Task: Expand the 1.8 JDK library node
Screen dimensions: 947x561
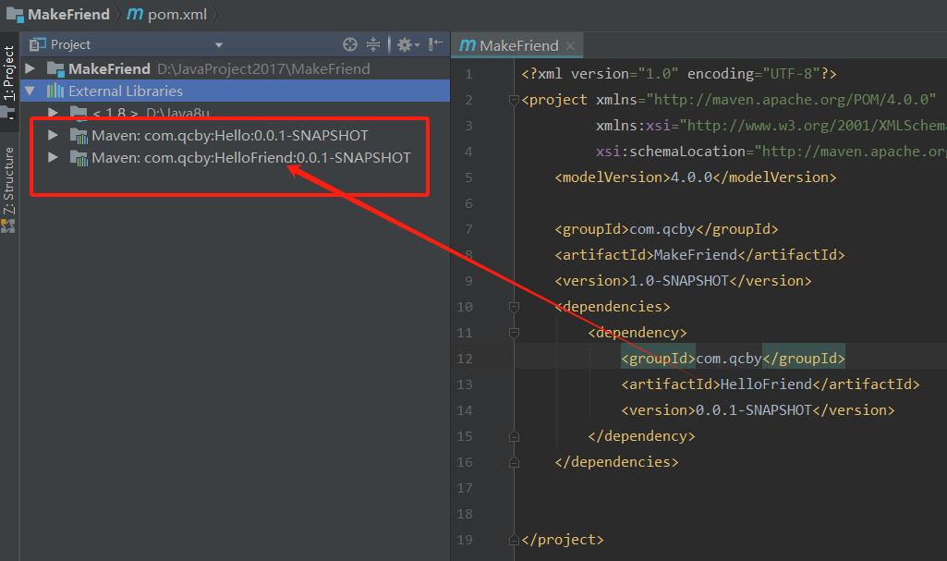Action: pos(54,113)
